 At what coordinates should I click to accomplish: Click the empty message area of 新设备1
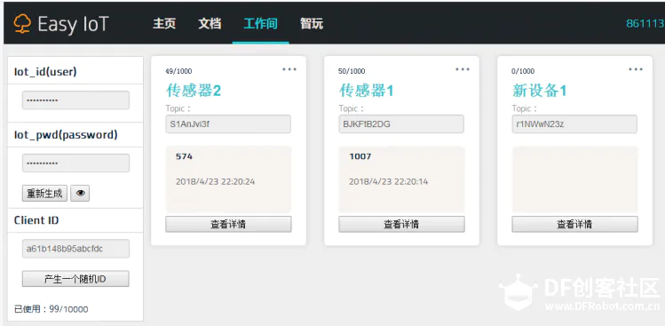pyautogui.click(x=574, y=179)
